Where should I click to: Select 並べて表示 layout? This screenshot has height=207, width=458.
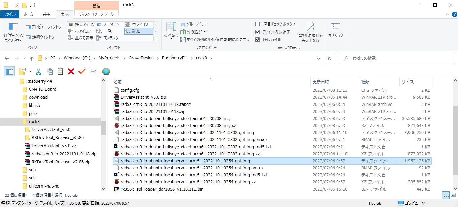pyautogui.click(x=81, y=38)
